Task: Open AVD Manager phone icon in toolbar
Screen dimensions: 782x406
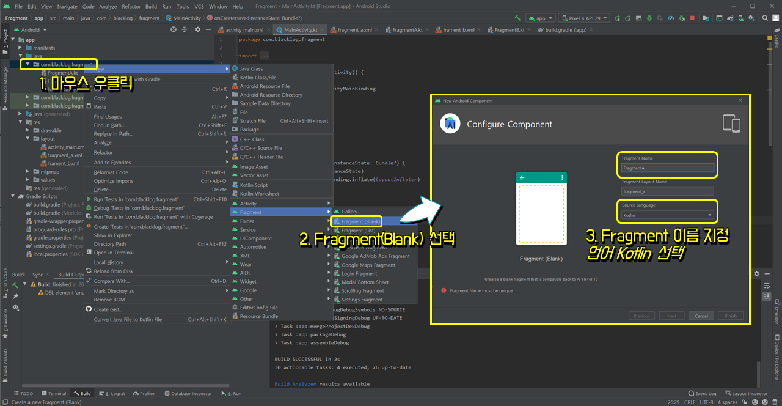Action: click(741, 18)
